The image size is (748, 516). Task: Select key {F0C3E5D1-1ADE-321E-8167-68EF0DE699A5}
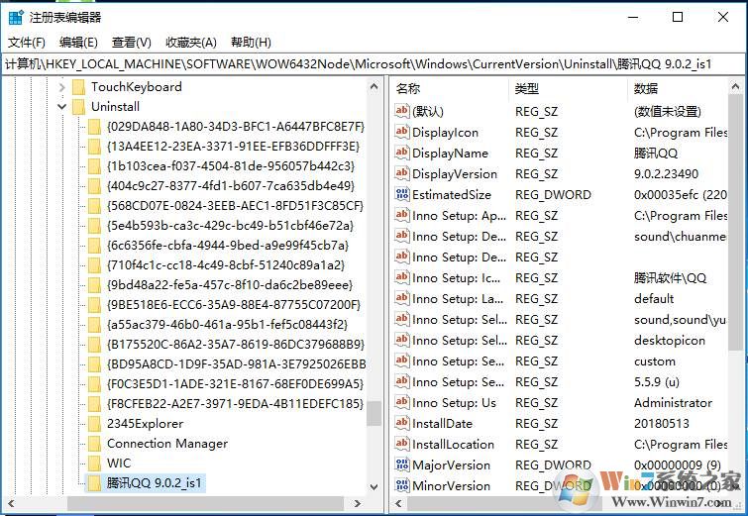[235, 384]
